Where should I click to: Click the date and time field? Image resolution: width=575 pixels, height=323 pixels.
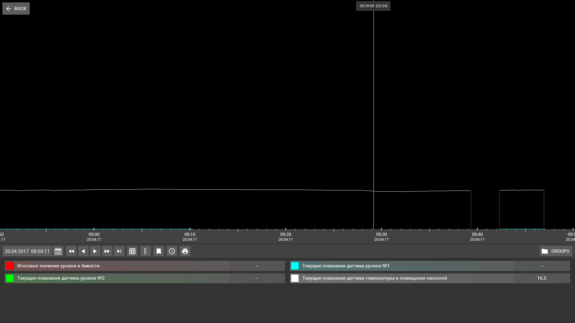(27, 251)
